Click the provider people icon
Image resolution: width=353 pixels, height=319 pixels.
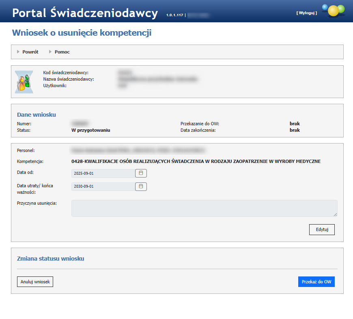(24, 82)
